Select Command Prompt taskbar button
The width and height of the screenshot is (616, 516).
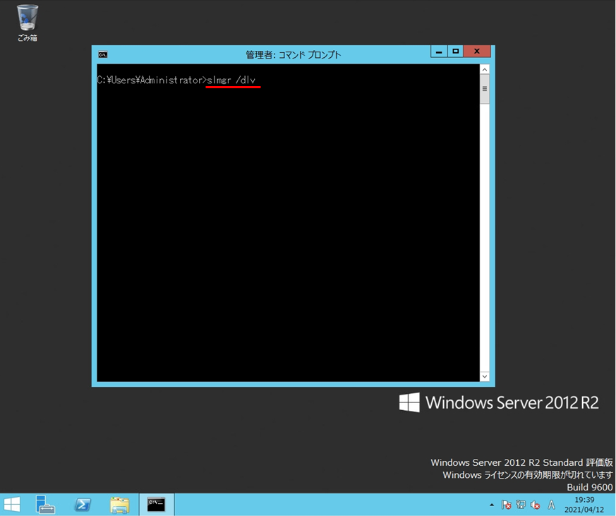tap(157, 504)
